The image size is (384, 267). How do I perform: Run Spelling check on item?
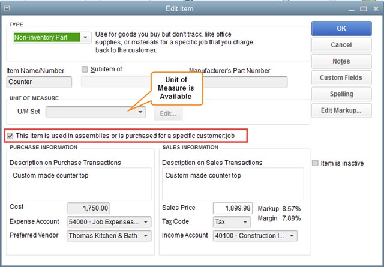pyautogui.click(x=341, y=94)
